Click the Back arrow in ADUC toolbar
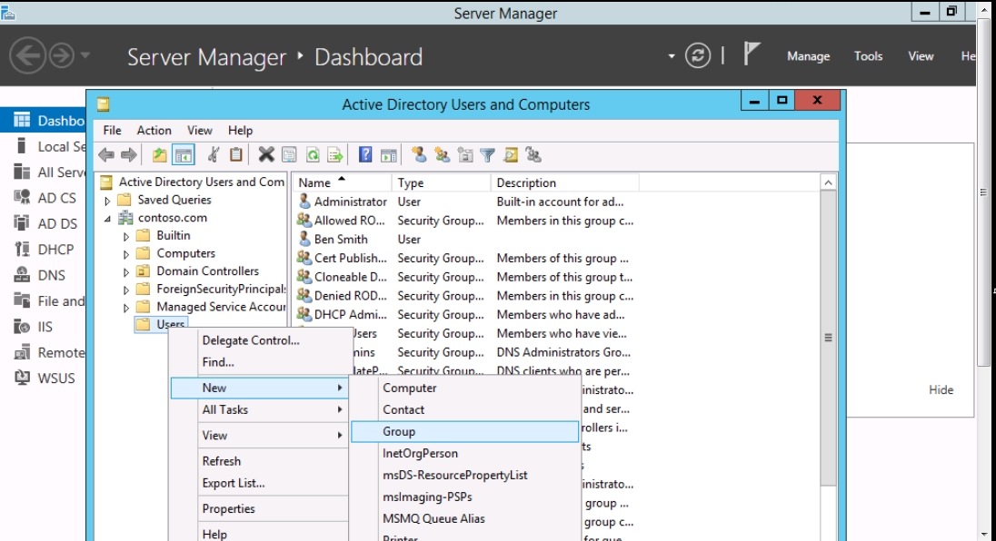 (106, 154)
